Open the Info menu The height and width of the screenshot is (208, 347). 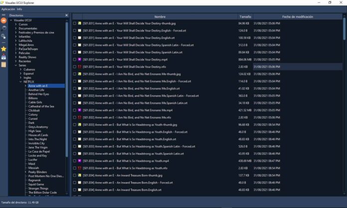(19, 9)
